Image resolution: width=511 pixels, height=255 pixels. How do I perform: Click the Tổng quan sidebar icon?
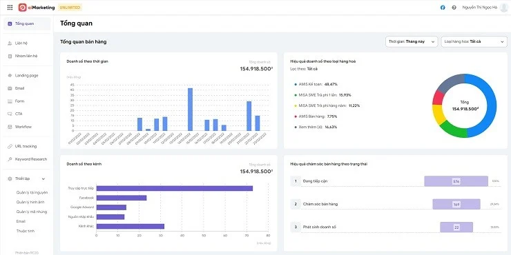point(10,23)
